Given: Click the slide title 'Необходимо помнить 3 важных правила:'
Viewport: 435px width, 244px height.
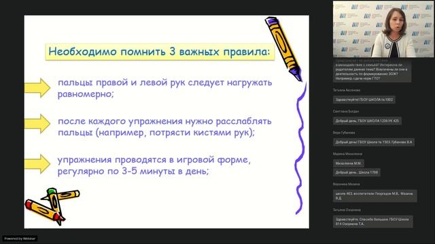Looking at the screenshot, I should click(x=160, y=52).
